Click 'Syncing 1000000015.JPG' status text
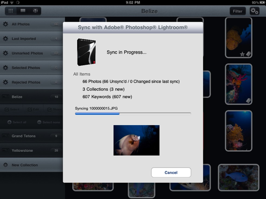 tap(96, 108)
